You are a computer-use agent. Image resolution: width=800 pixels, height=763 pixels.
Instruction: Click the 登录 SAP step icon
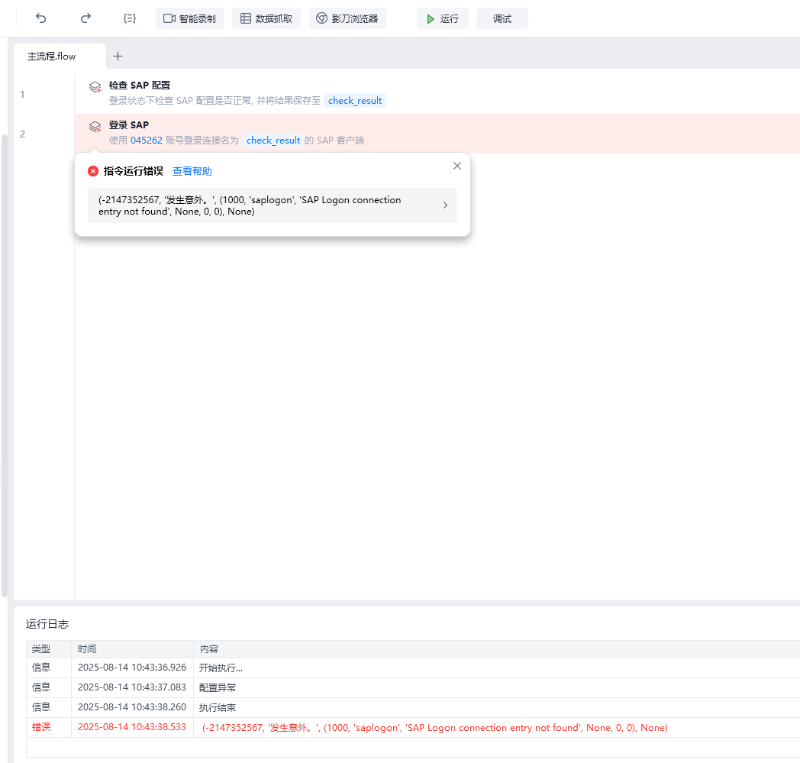[x=95, y=127]
